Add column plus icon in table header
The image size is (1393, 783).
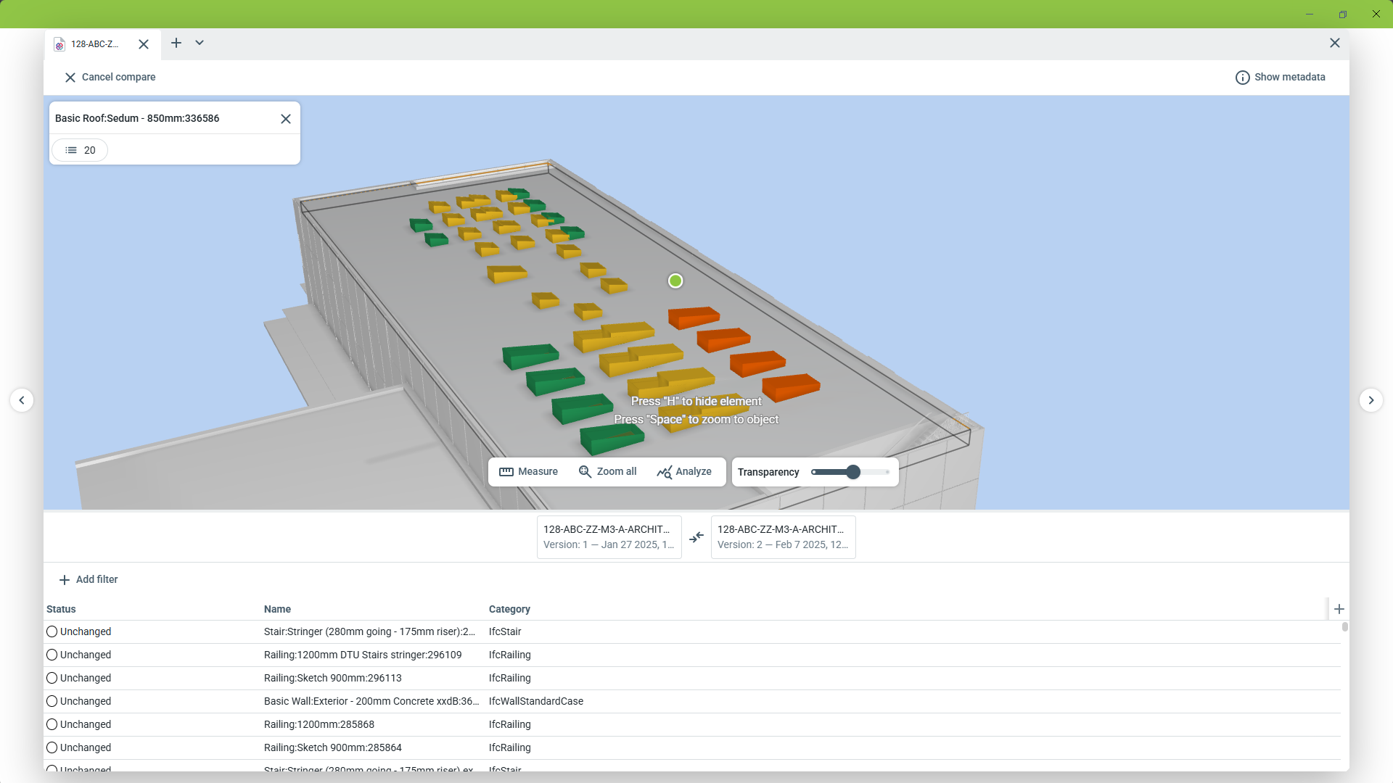pyautogui.click(x=1339, y=609)
